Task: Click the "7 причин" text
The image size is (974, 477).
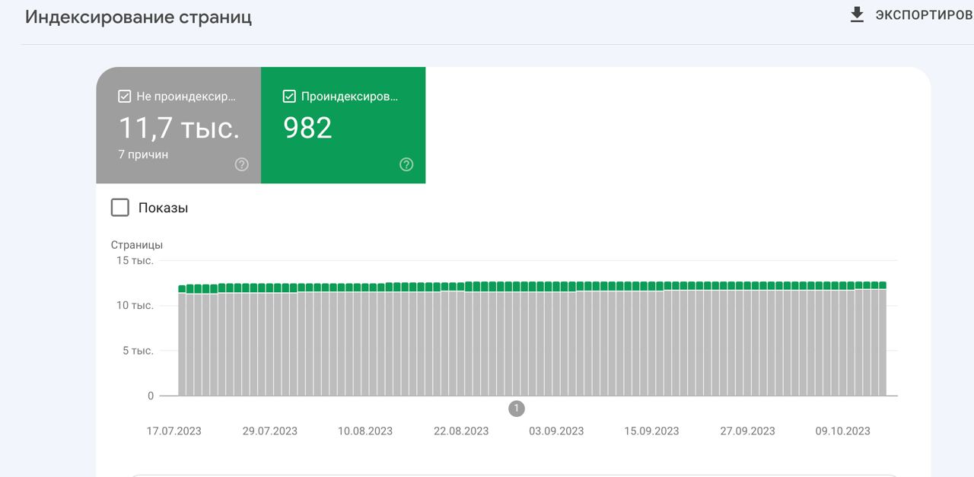Action: click(x=143, y=154)
